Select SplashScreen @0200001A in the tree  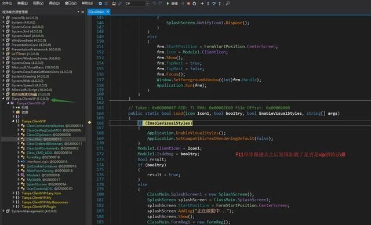[46, 184]
